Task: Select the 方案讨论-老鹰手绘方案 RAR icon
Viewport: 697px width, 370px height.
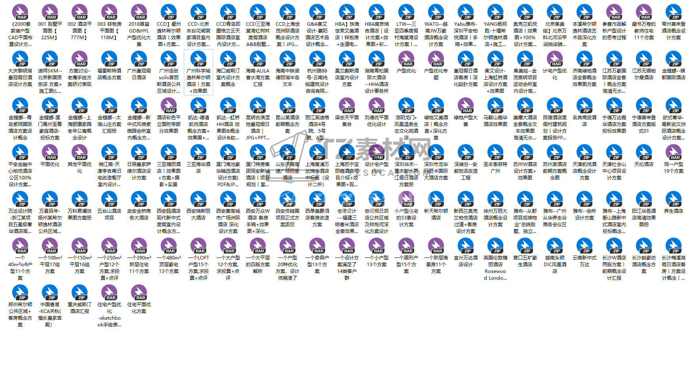Action: (x=80, y=59)
